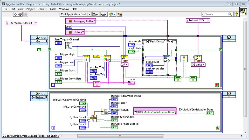Click the states cluster indicator terminal
This screenshot has width=249, height=140.
coord(132,82)
